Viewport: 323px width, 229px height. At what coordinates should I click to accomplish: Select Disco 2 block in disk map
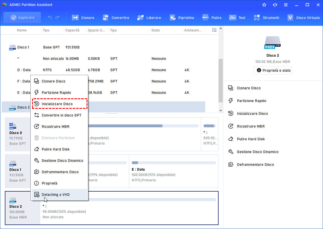pyautogui.click(x=23, y=208)
